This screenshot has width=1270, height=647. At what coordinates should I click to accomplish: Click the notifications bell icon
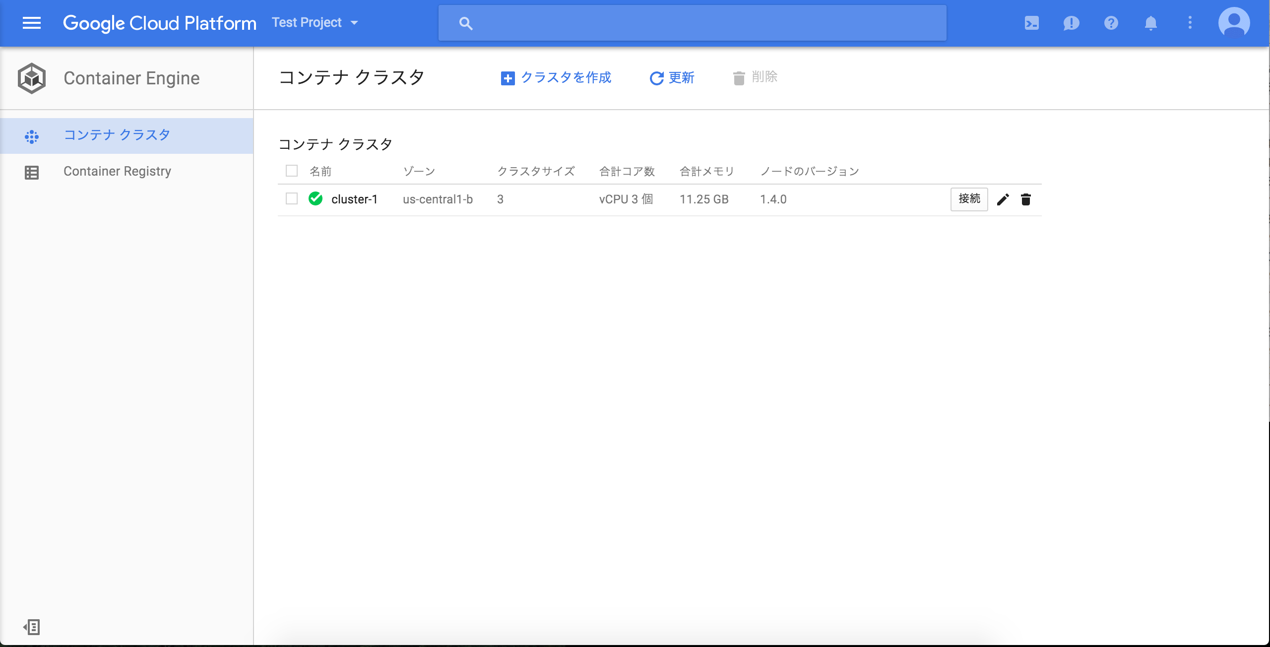pyautogui.click(x=1149, y=22)
